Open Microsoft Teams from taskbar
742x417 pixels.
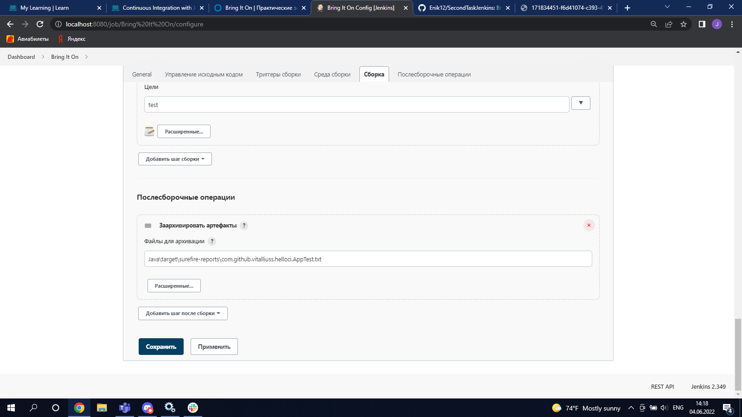pos(125,408)
